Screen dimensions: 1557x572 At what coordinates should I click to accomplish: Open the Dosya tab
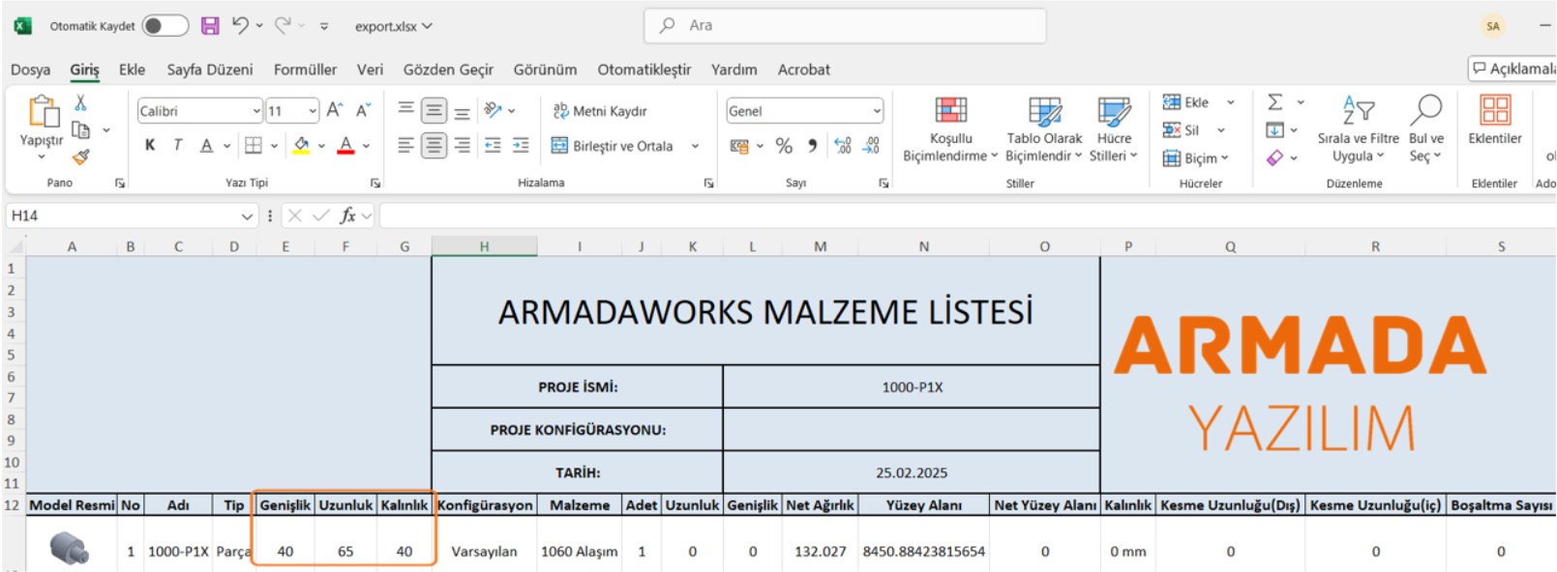(30, 70)
